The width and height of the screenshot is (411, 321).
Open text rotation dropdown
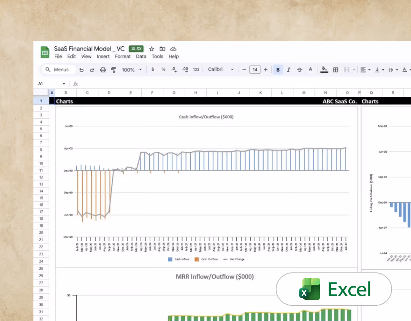[x=406, y=70]
